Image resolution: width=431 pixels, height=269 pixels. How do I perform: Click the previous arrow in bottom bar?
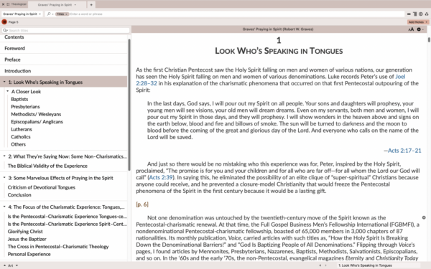(320, 265)
